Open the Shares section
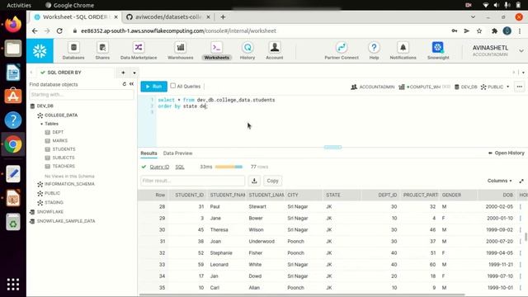The width and height of the screenshot is (528, 297). pyautogui.click(x=102, y=51)
